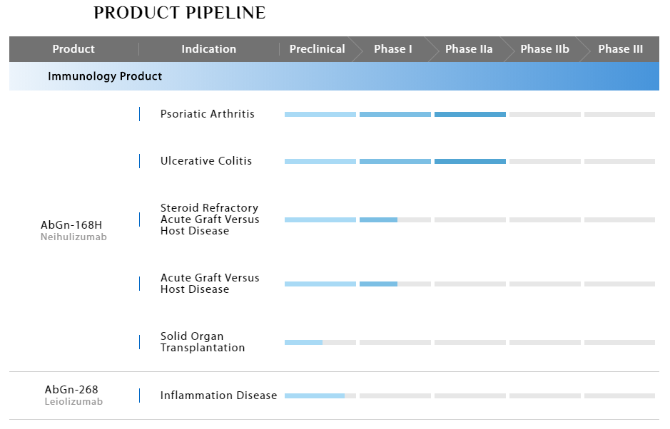The image size is (670, 429).
Task: Click Psoriatic Arthritis Phase IIa progress bar
Action: (x=469, y=114)
